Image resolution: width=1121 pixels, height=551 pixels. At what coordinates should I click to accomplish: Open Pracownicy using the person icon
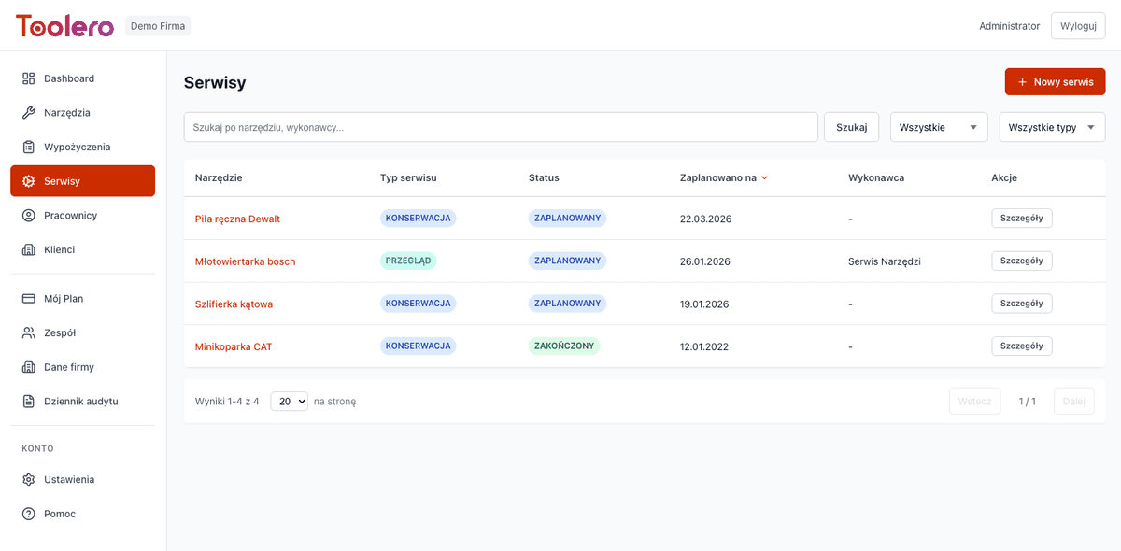[27, 215]
